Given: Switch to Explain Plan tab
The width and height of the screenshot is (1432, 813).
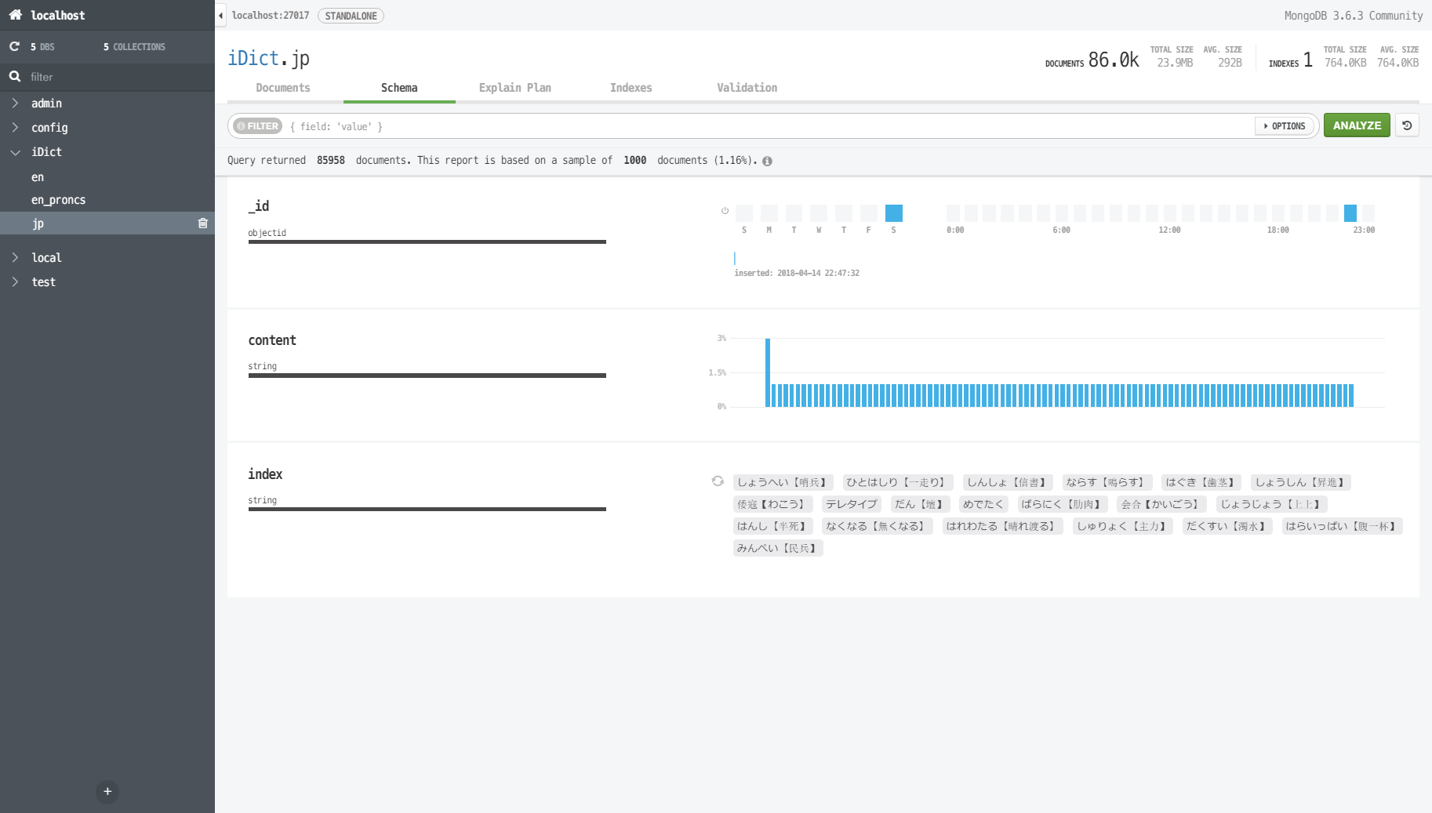Looking at the screenshot, I should (515, 88).
